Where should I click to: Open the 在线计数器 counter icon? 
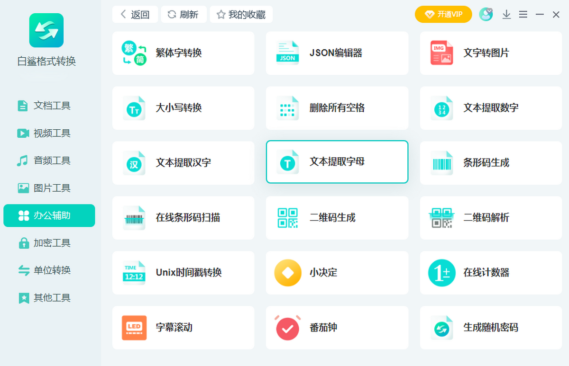pyautogui.click(x=441, y=273)
